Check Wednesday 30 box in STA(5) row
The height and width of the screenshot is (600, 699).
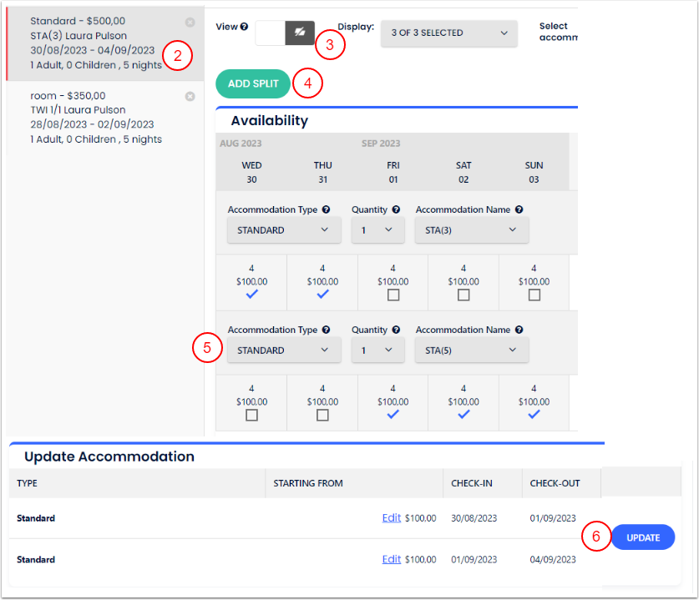(x=251, y=415)
